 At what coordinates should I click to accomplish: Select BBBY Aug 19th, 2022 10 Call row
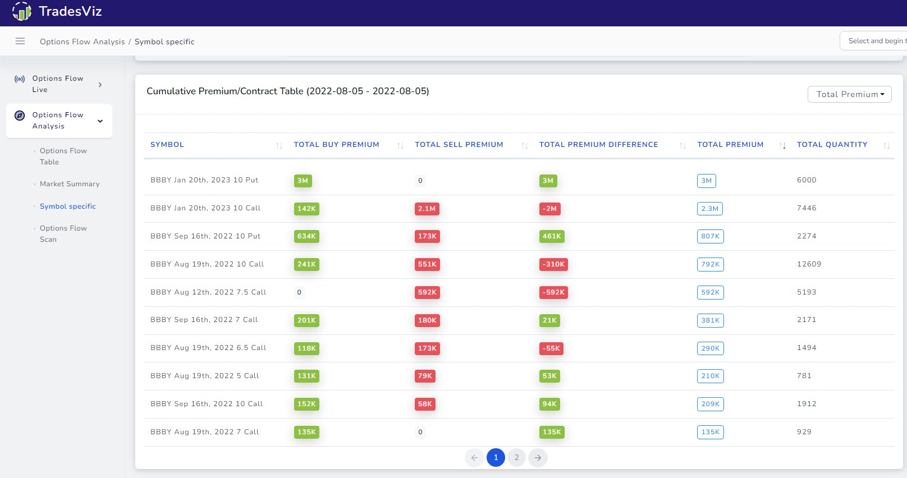pyautogui.click(x=519, y=264)
